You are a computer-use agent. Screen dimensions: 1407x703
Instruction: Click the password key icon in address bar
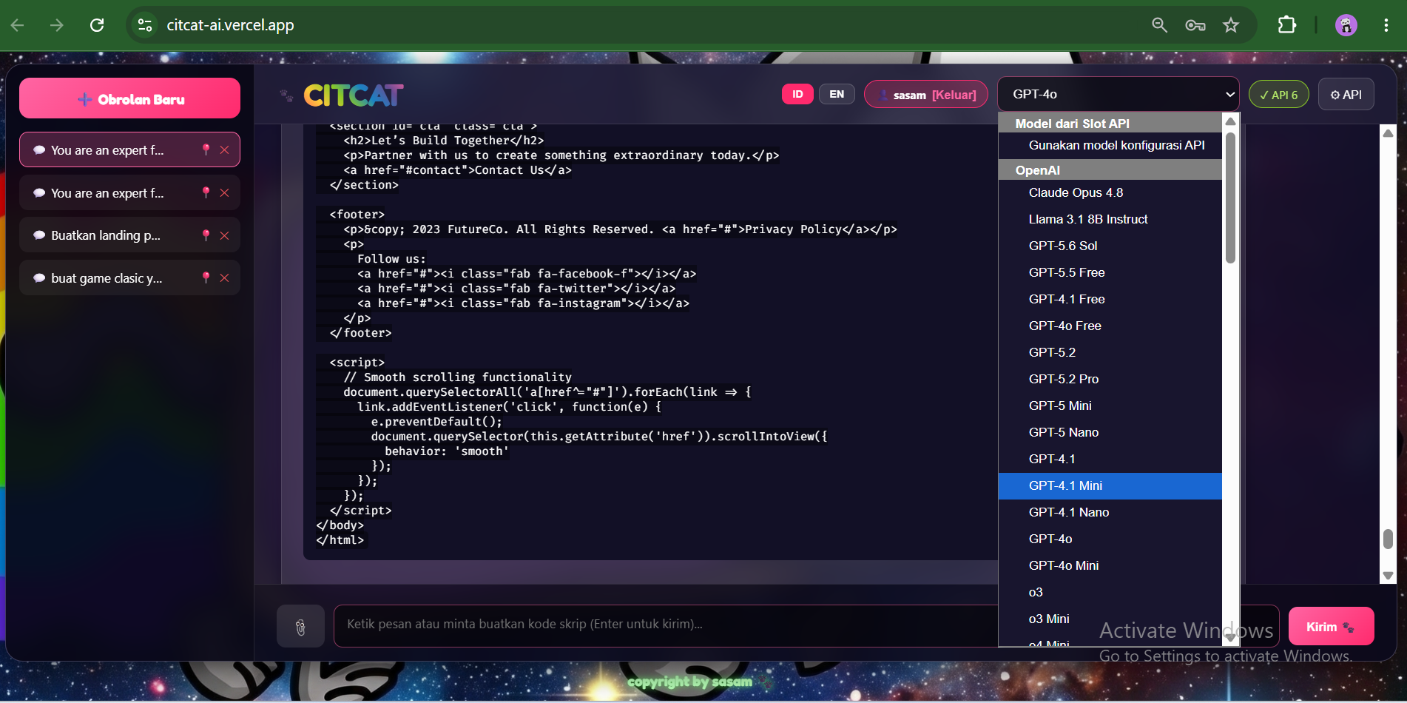[1195, 25]
